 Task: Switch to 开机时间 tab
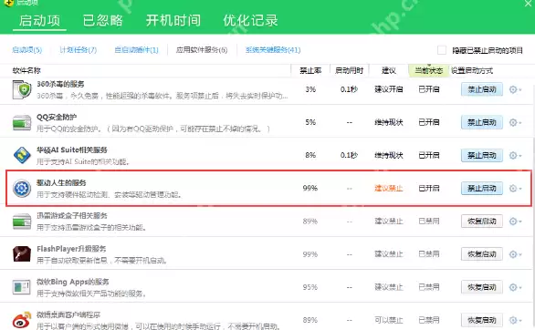[x=173, y=20]
